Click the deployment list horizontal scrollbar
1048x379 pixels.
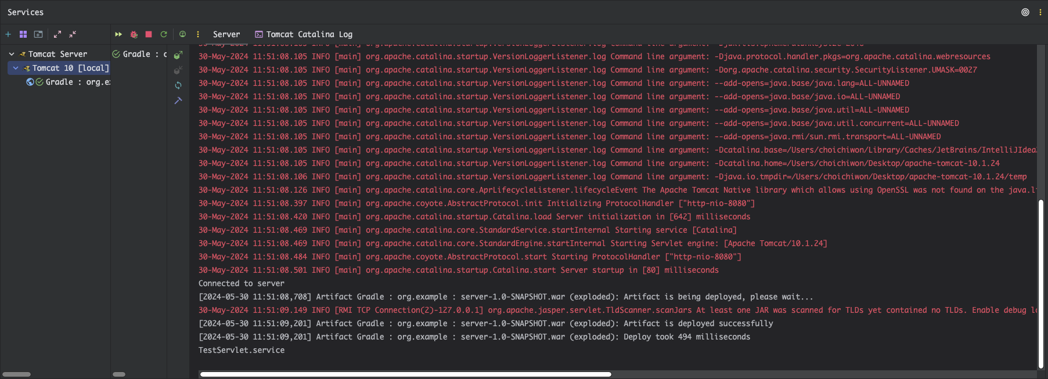[119, 374]
